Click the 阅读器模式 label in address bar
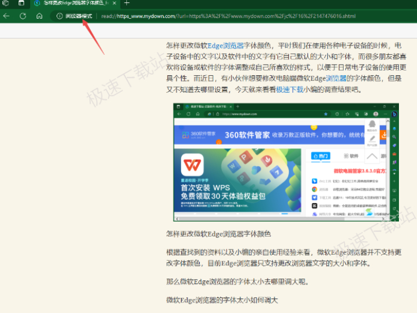The image size is (417, 313). click(x=79, y=16)
